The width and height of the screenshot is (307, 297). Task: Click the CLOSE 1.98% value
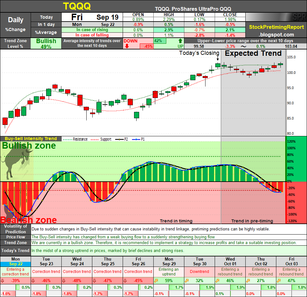[230, 19]
